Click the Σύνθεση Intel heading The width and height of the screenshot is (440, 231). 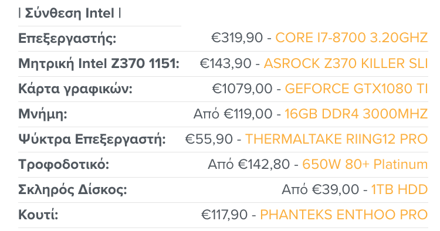[70, 13]
